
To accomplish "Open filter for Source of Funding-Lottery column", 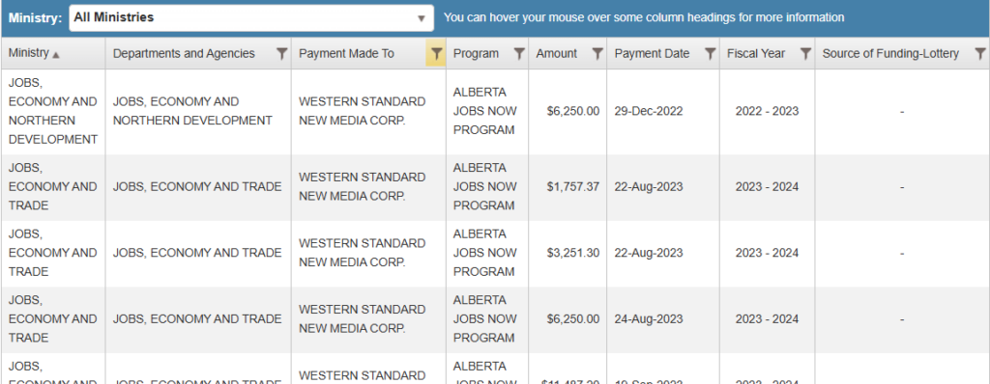I will point(980,54).
